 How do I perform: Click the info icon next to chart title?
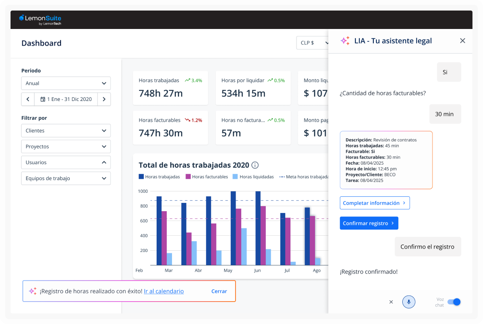point(255,166)
